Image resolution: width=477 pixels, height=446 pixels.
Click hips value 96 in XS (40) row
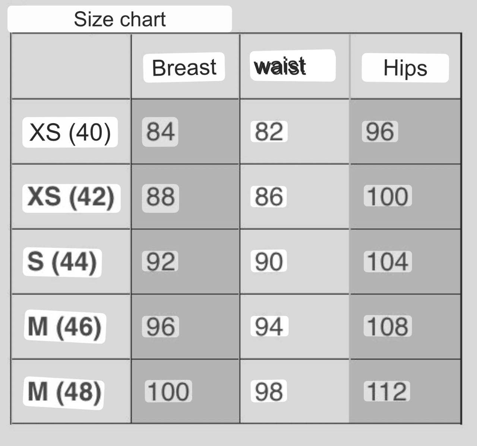coord(380,132)
